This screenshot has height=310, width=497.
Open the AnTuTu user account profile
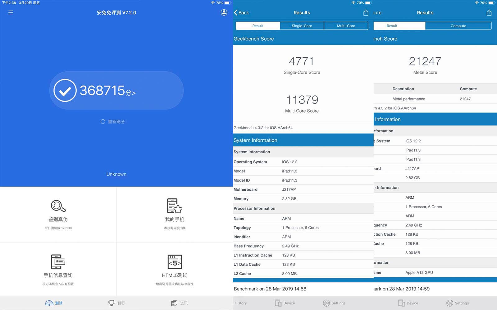(223, 12)
